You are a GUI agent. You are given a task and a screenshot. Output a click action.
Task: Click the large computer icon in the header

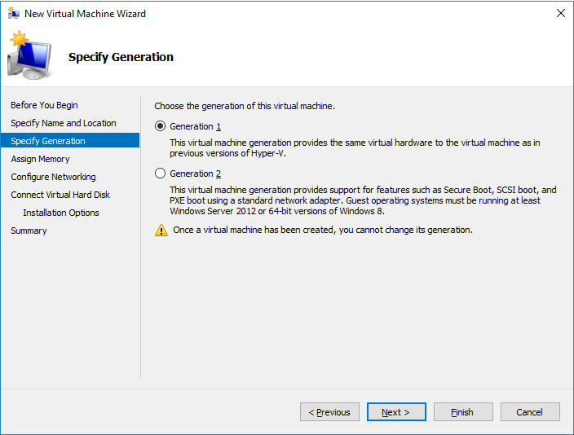click(30, 56)
